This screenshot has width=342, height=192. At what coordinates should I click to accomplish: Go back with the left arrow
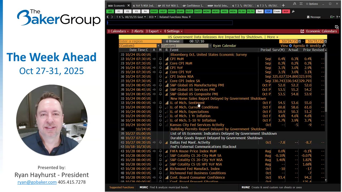pyautogui.click(x=108, y=17)
